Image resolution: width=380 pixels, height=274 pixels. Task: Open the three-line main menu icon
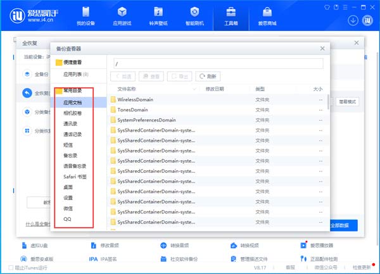[x=345, y=7]
